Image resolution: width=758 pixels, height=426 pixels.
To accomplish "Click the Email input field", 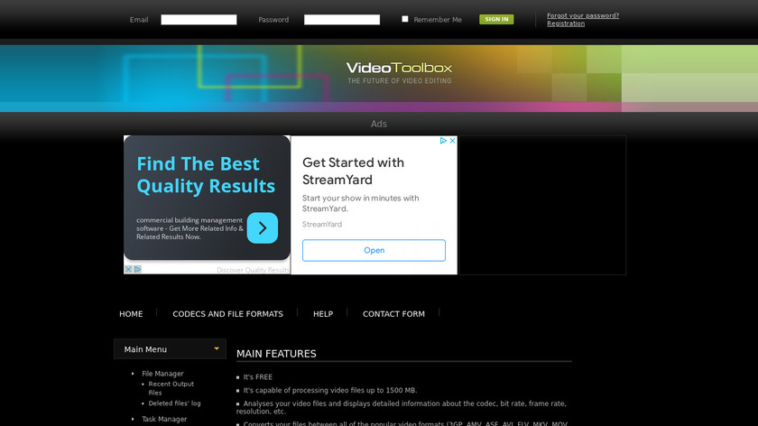I will coord(199,19).
